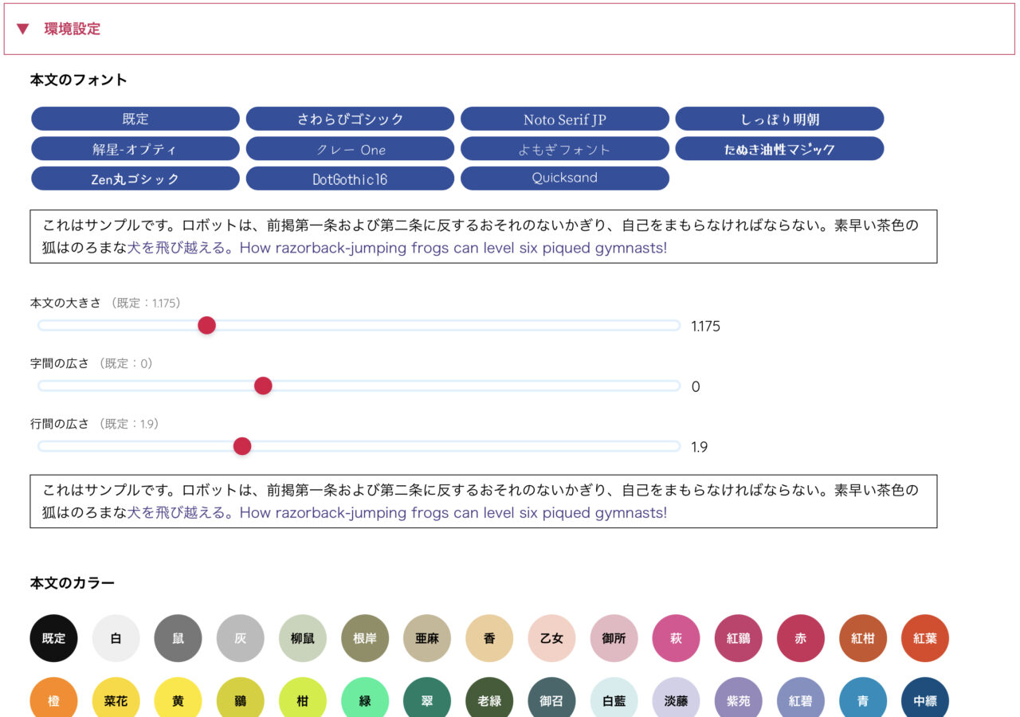
Task: Click the 字間の広さ slider handle
Action: pos(262,386)
